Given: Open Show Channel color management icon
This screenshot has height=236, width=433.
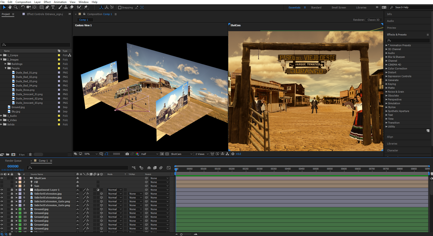Looking at the screenshot, I should [137, 154].
